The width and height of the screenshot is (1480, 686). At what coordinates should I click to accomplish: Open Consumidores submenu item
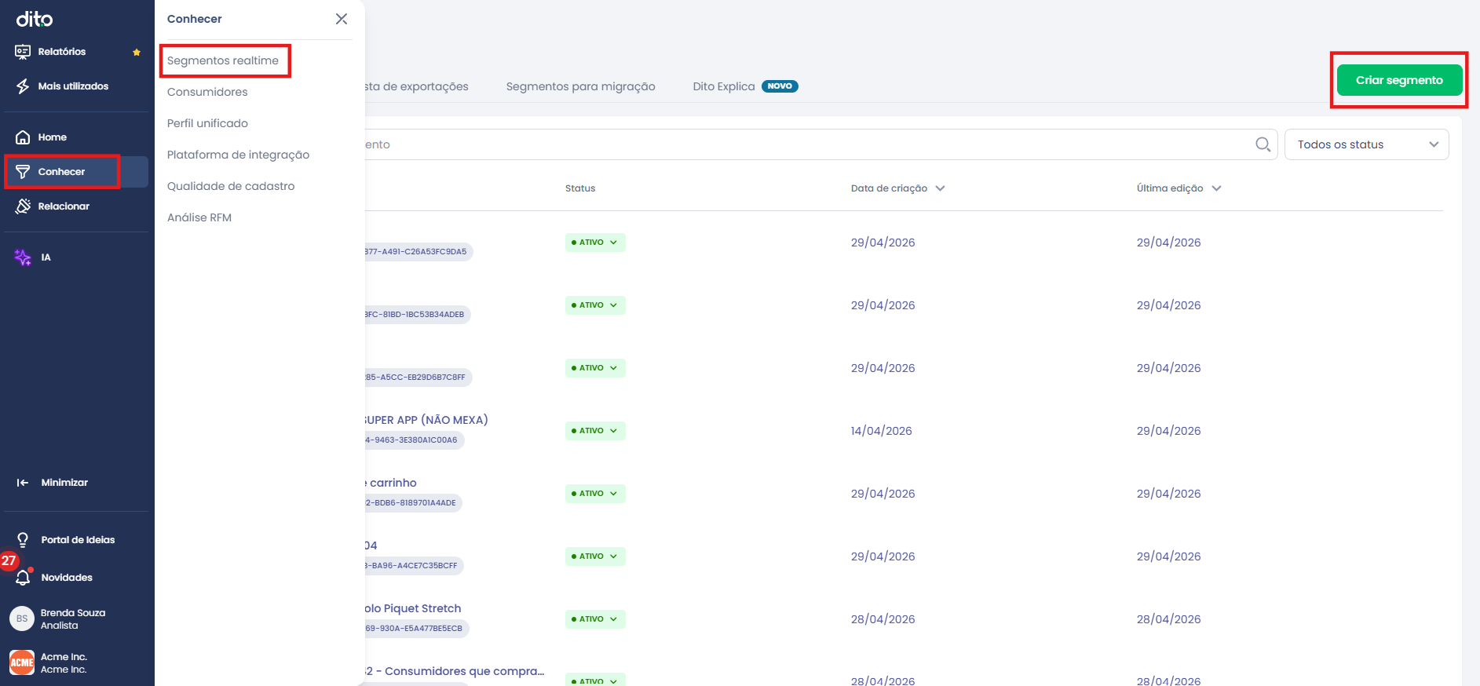[207, 92]
